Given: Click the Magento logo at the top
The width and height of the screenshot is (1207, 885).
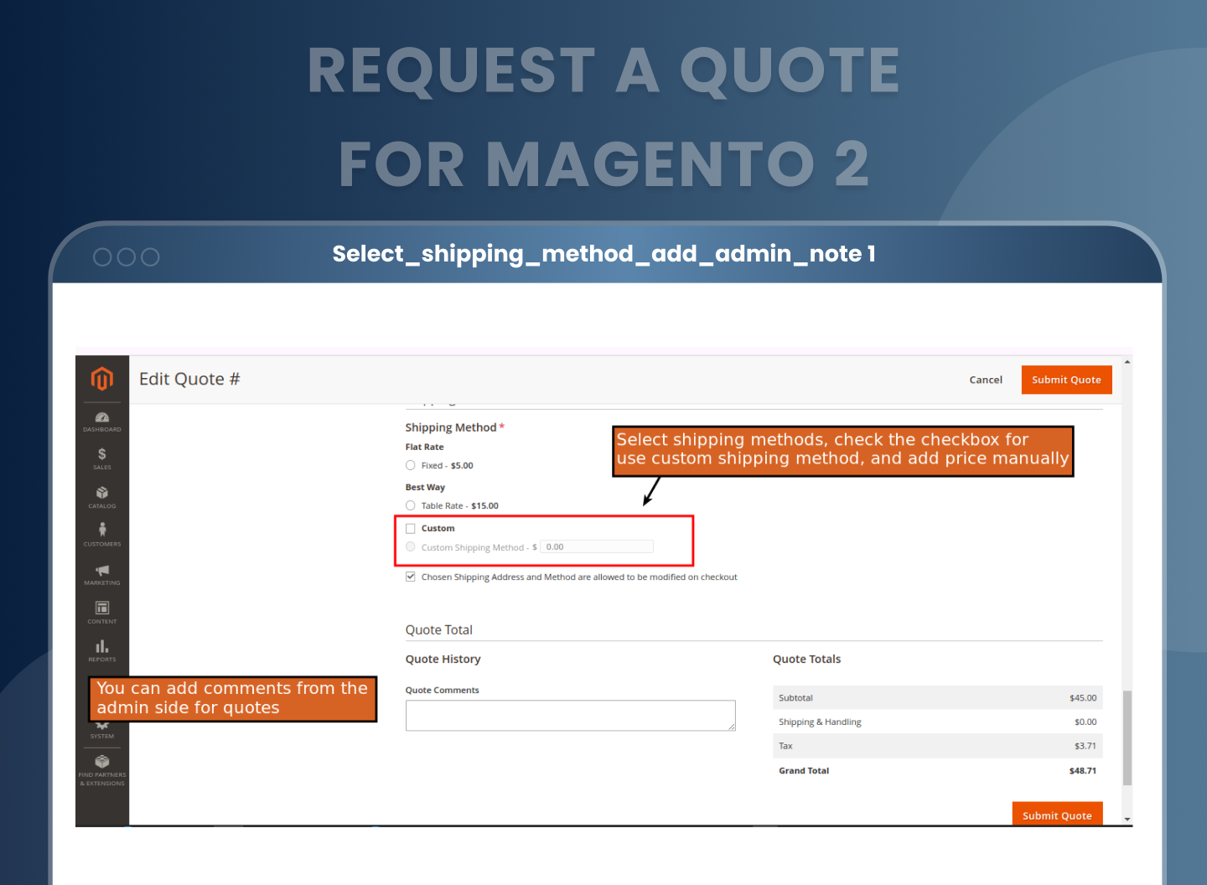Looking at the screenshot, I should [101, 379].
